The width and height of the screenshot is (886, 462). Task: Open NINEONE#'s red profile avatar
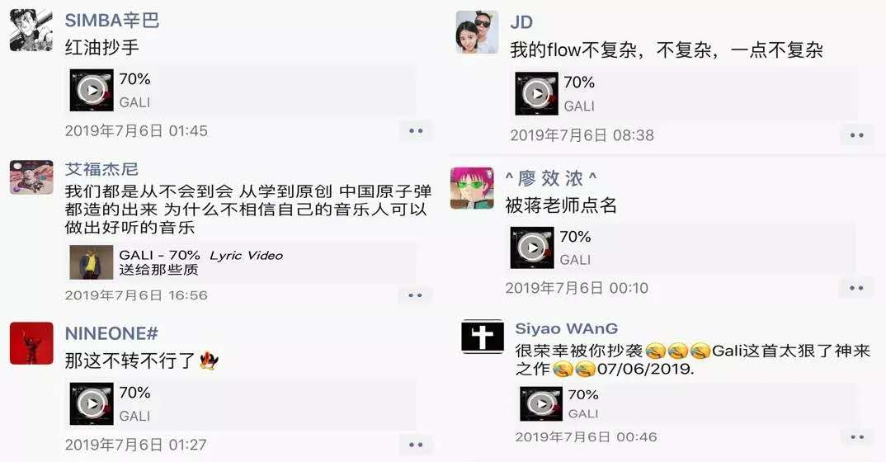click(31, 343)
